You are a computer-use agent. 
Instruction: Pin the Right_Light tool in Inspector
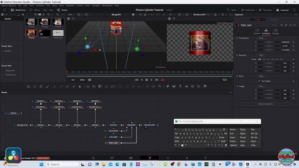click(x=286, y=25)
